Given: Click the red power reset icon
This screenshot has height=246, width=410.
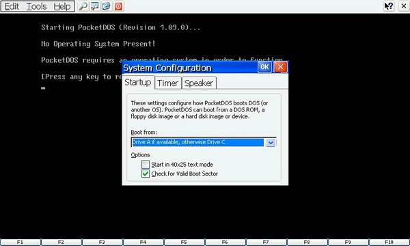Looking at the screenshot, I should [118, 6].
